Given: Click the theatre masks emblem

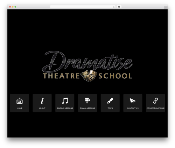Looking at the screenshot, I should coord(89,76).
